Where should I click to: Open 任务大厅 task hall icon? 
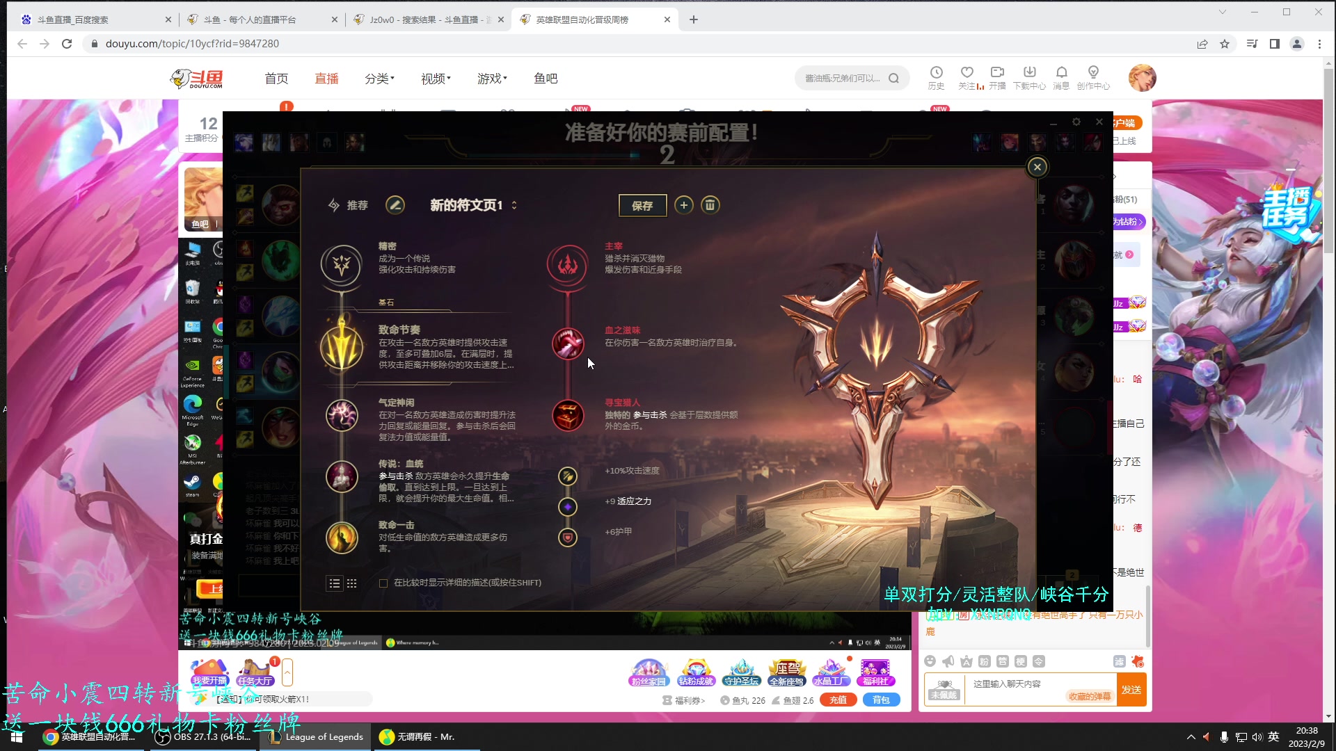coord(255,672)
